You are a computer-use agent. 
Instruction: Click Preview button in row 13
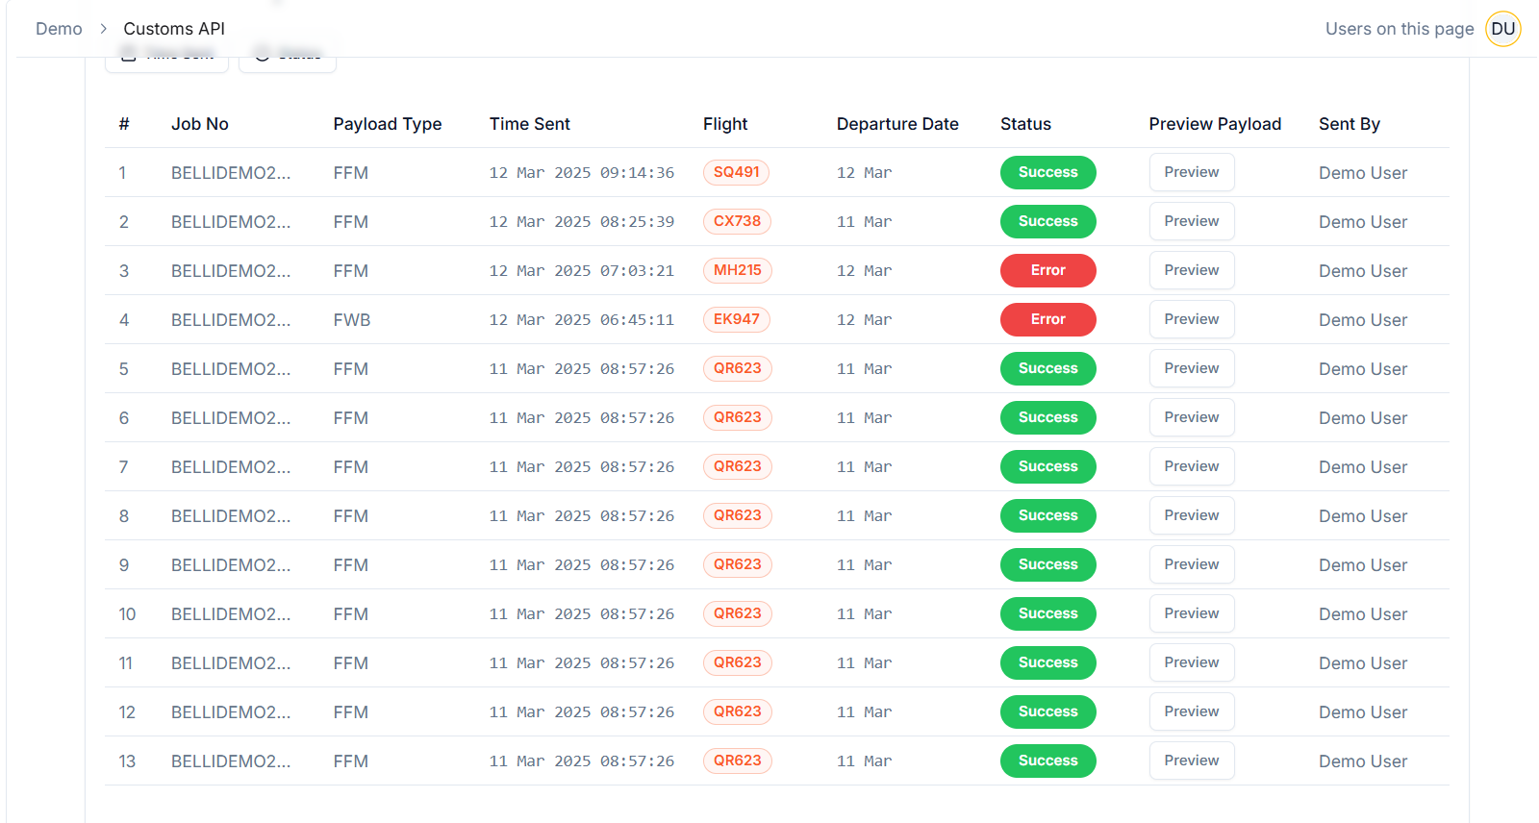[x=1191, y=761]
